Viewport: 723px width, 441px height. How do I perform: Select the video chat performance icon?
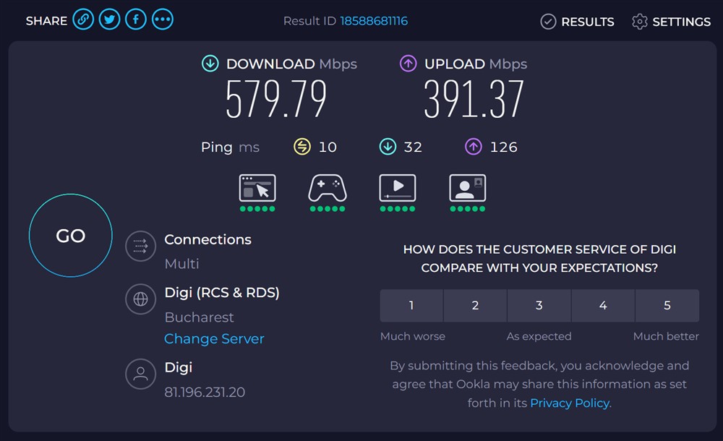[467, 188]
